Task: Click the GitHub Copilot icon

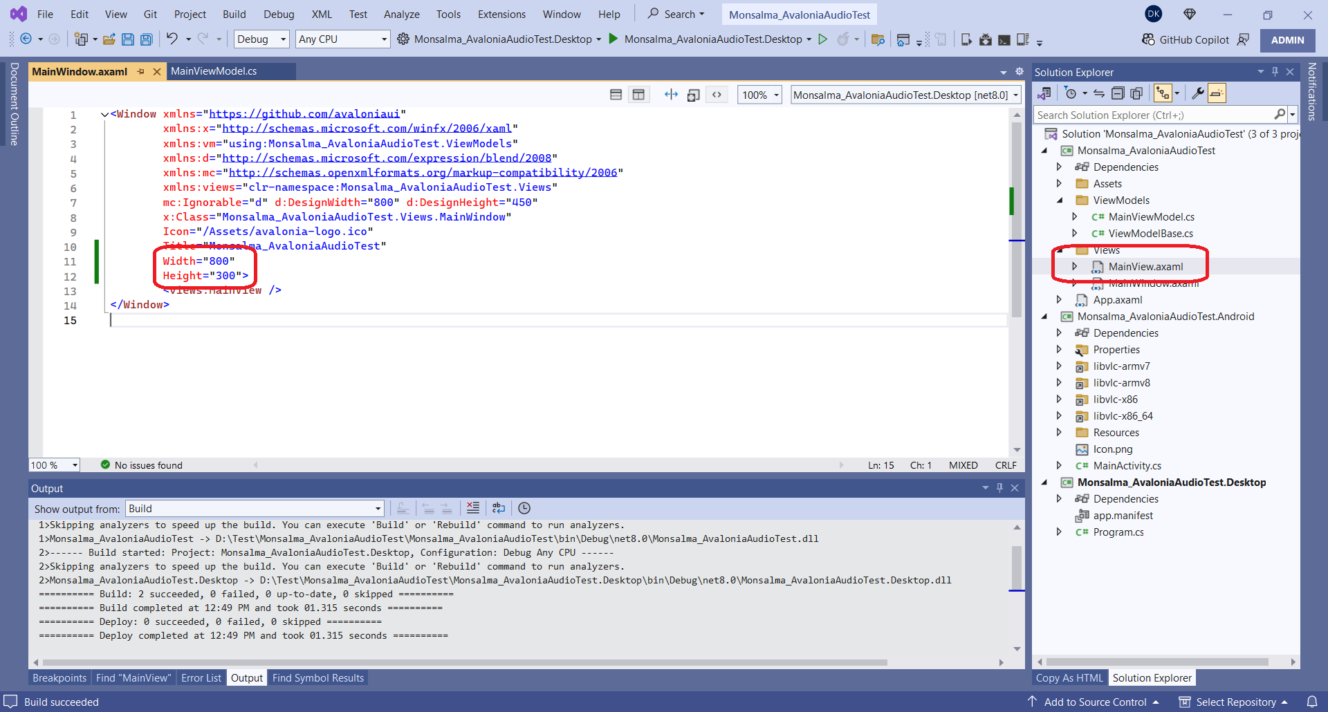Action: (x=1148, y=39)
